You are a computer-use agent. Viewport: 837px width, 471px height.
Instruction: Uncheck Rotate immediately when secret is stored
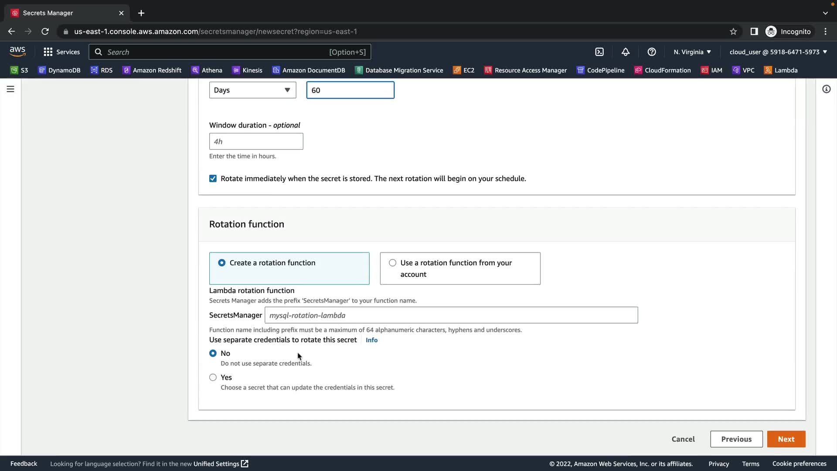pos(213,178)
